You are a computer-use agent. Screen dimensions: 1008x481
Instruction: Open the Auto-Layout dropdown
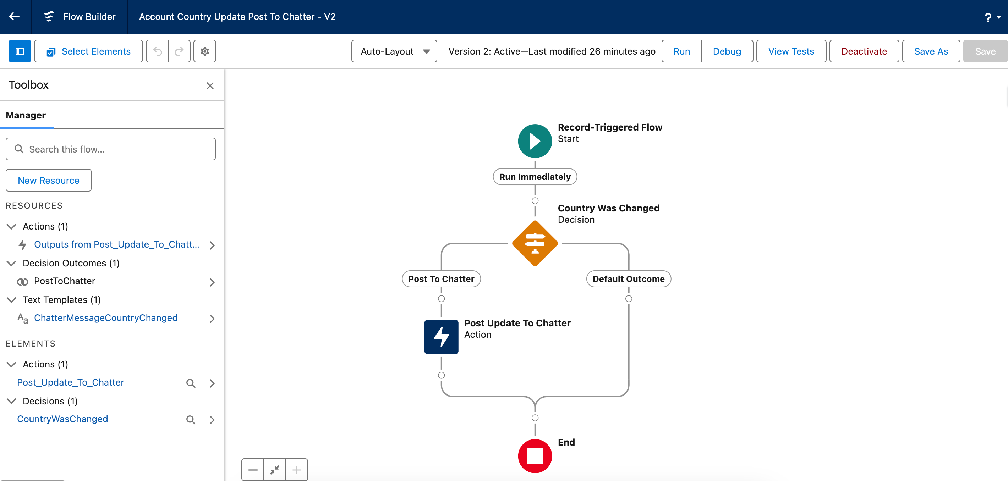click(x=394, y=51)
